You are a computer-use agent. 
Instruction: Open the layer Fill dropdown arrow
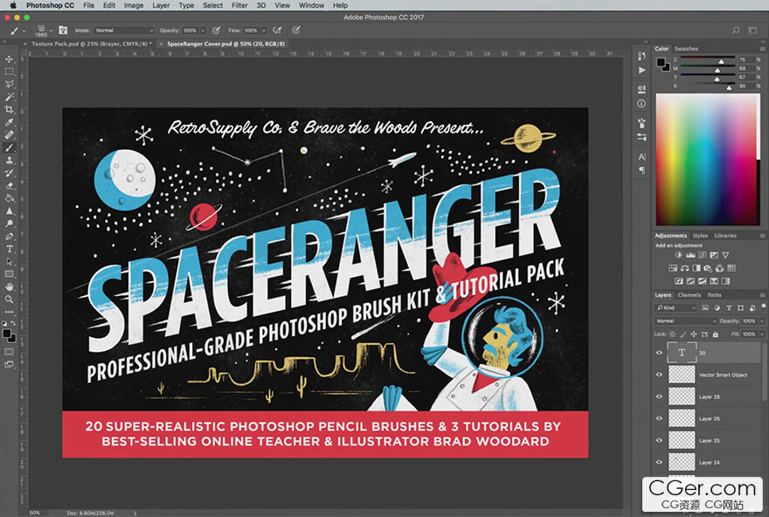coord(762,334)
